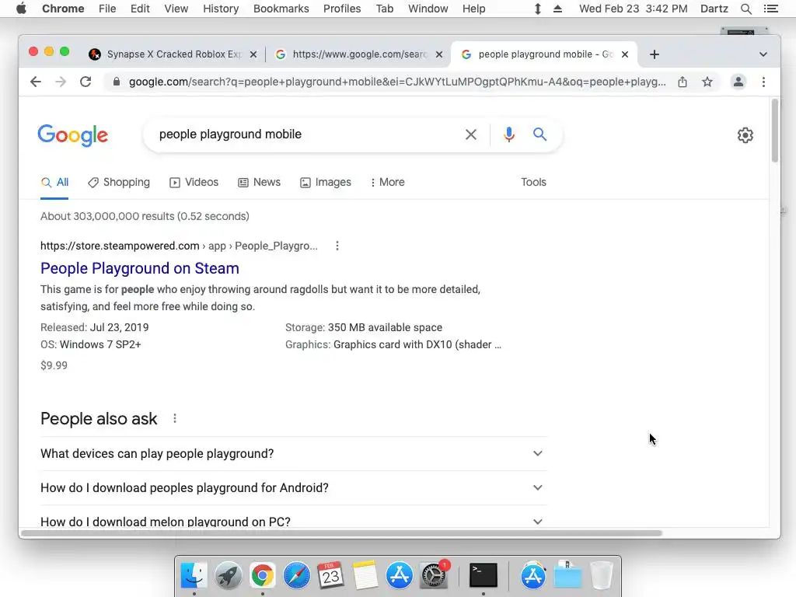Viewport: 796px width, 597px height.
Task: Expand "How do I download peoples playground for Android?"
Action: coord(293,488)
